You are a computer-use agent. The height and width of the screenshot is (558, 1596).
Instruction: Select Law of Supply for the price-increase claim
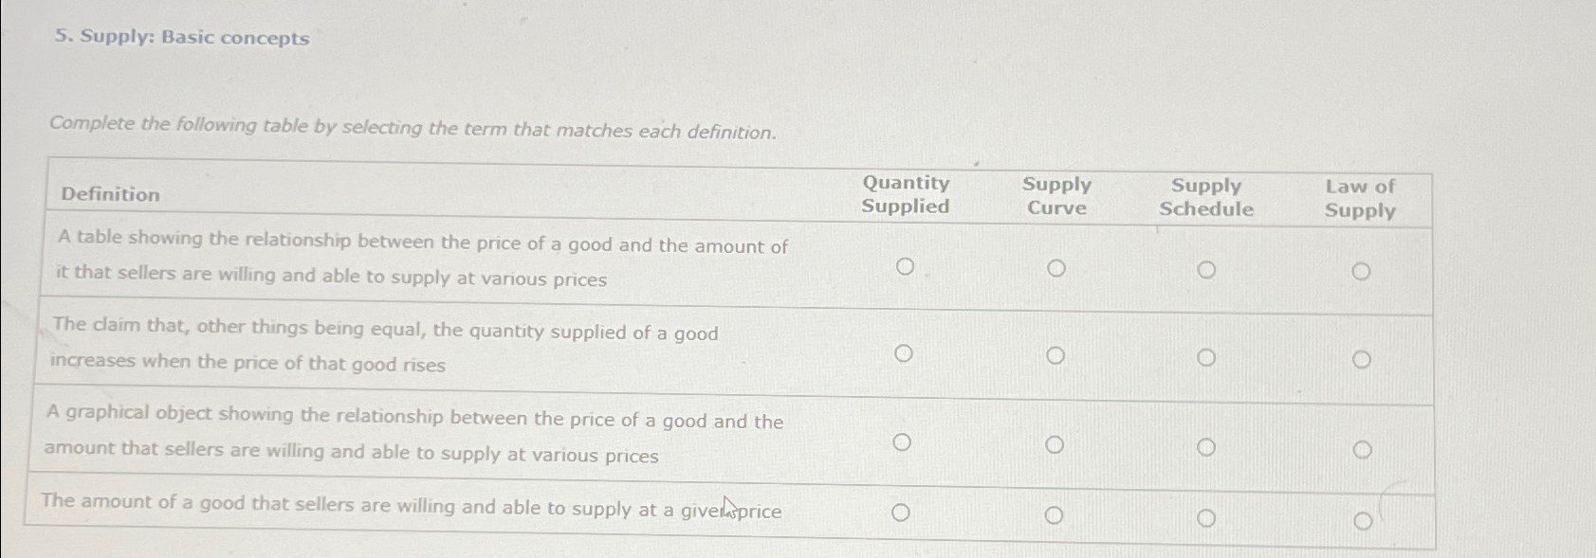(x=1363, y=359)
